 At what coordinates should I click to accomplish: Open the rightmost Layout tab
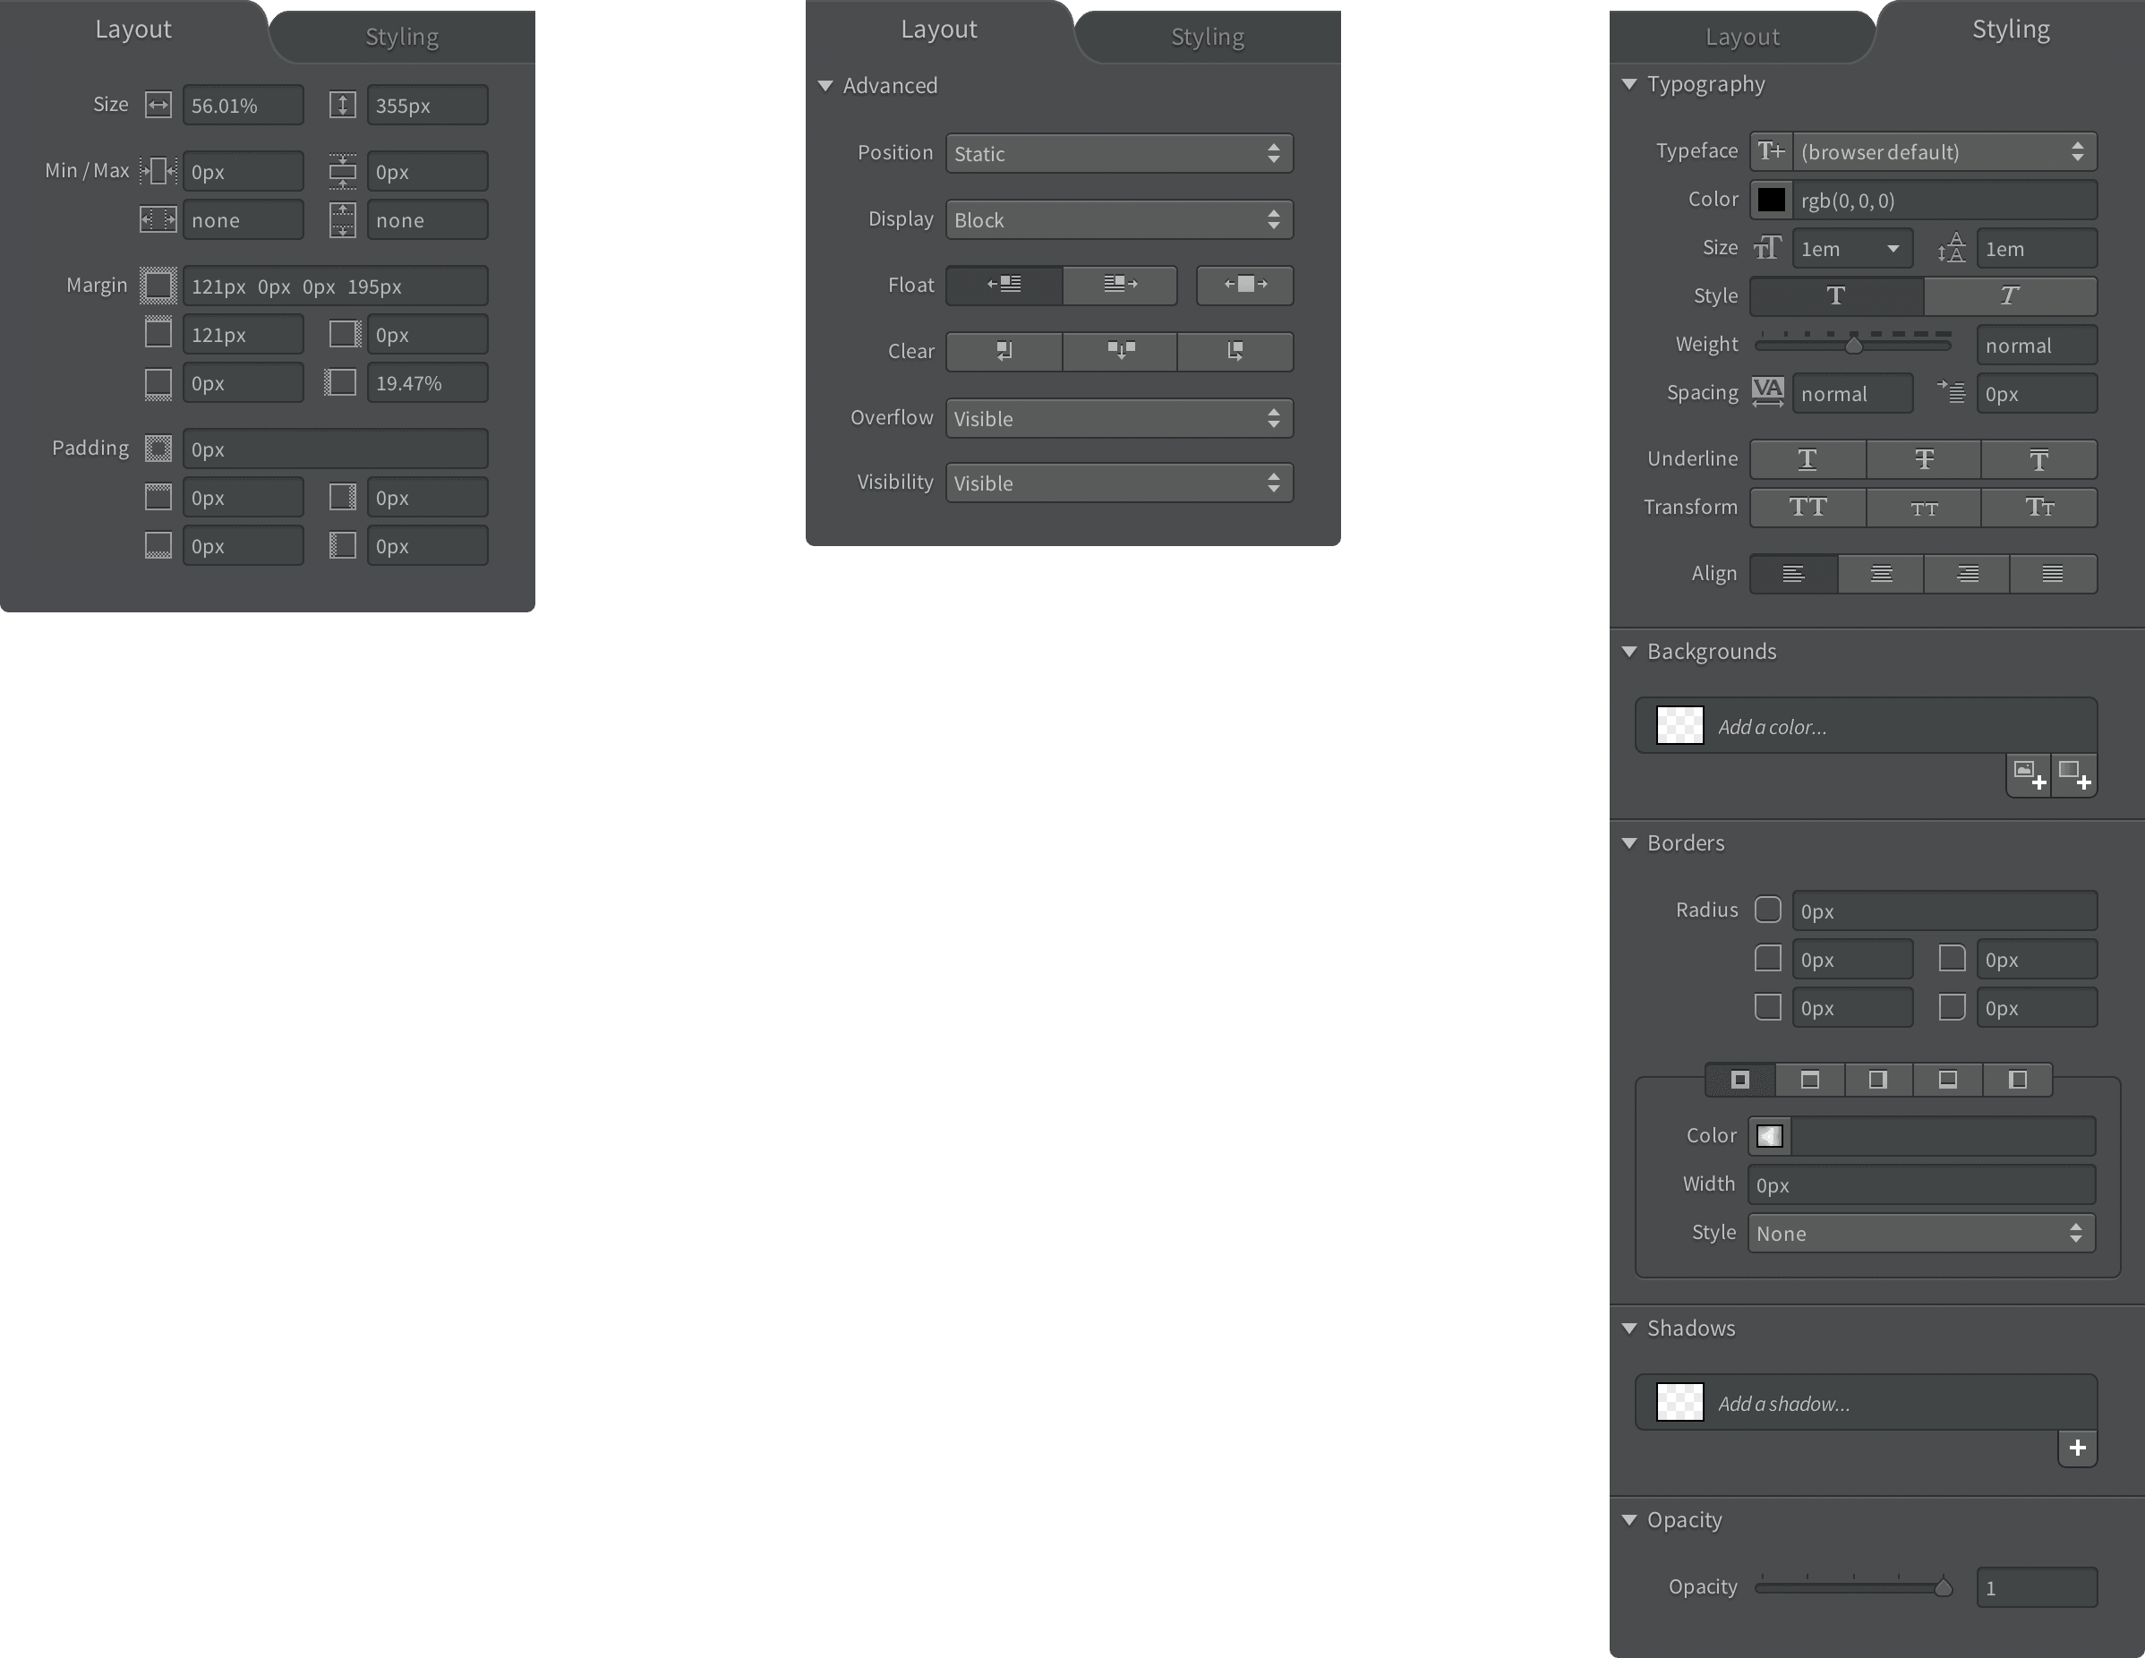click(1741, 38)
